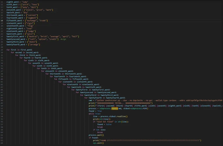This screenshot has width=223, height=146.
Task: Click print(str(line)) on line 55
Action: (102, 119)
